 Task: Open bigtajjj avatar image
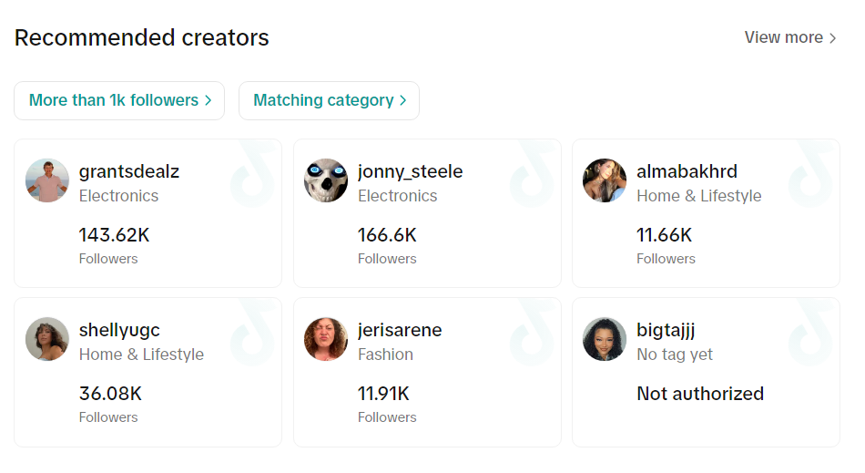pyautogui.click(x=605, y=339)
